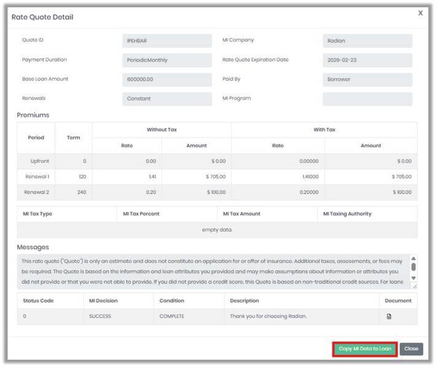The height and width of the screenshot is (367, 436).
Task: Select the Renewals field Constant
Action: [167, 99]
